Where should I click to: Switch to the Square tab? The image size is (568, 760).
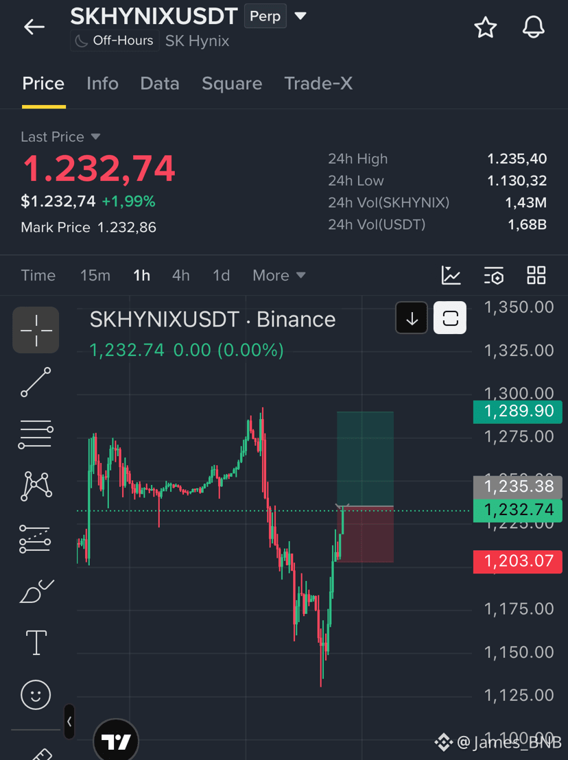click(x=232, y=84)
